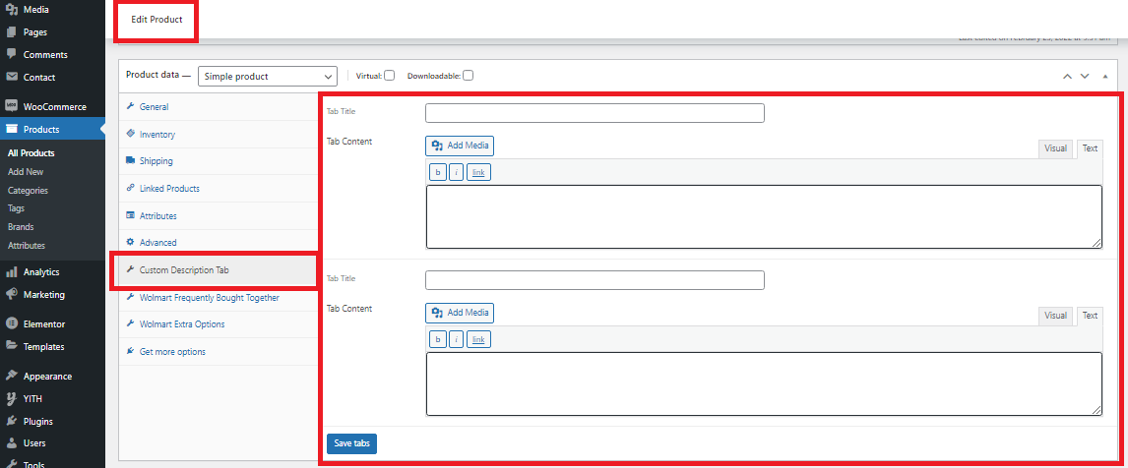
Task: Switch second editor to Visual tab
Action: coord(1055,316)
